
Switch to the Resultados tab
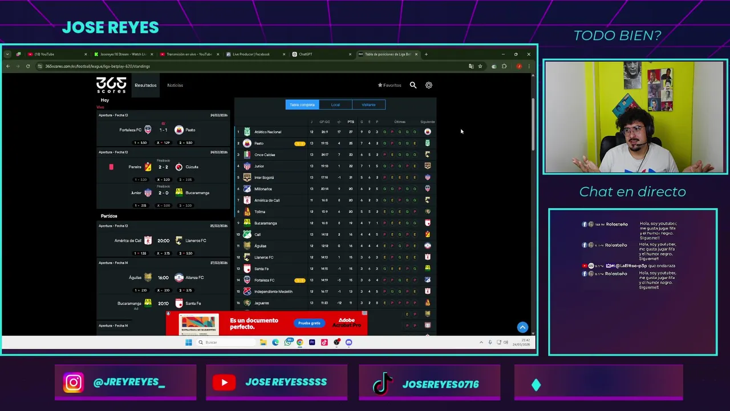[145, 85]
